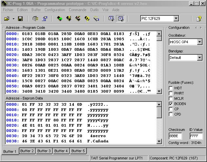Open the hardware settings chip icon
The height and width of the screenshot is (162, 207).
pyautogui.click(x=35, y=19)
